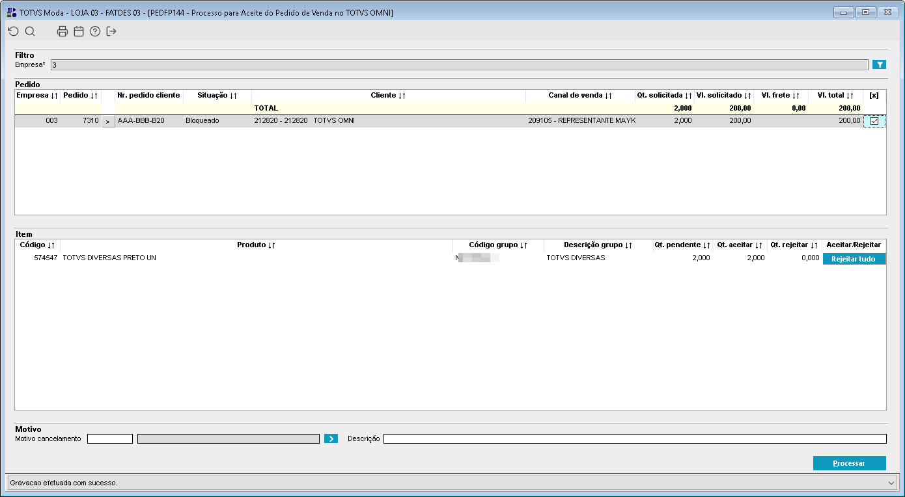Expand the status bar message dropdown

(891, 483)
